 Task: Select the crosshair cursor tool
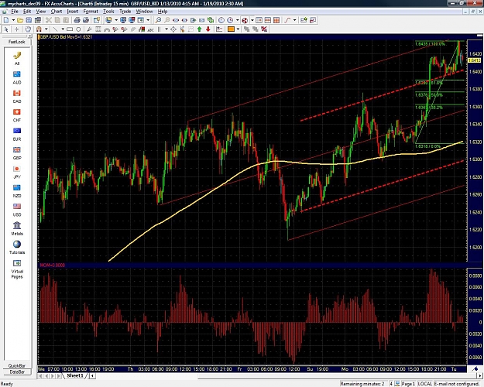pos(17,29)
